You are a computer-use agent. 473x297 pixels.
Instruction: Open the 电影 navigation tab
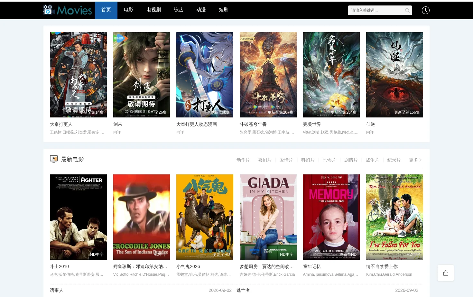129,10
